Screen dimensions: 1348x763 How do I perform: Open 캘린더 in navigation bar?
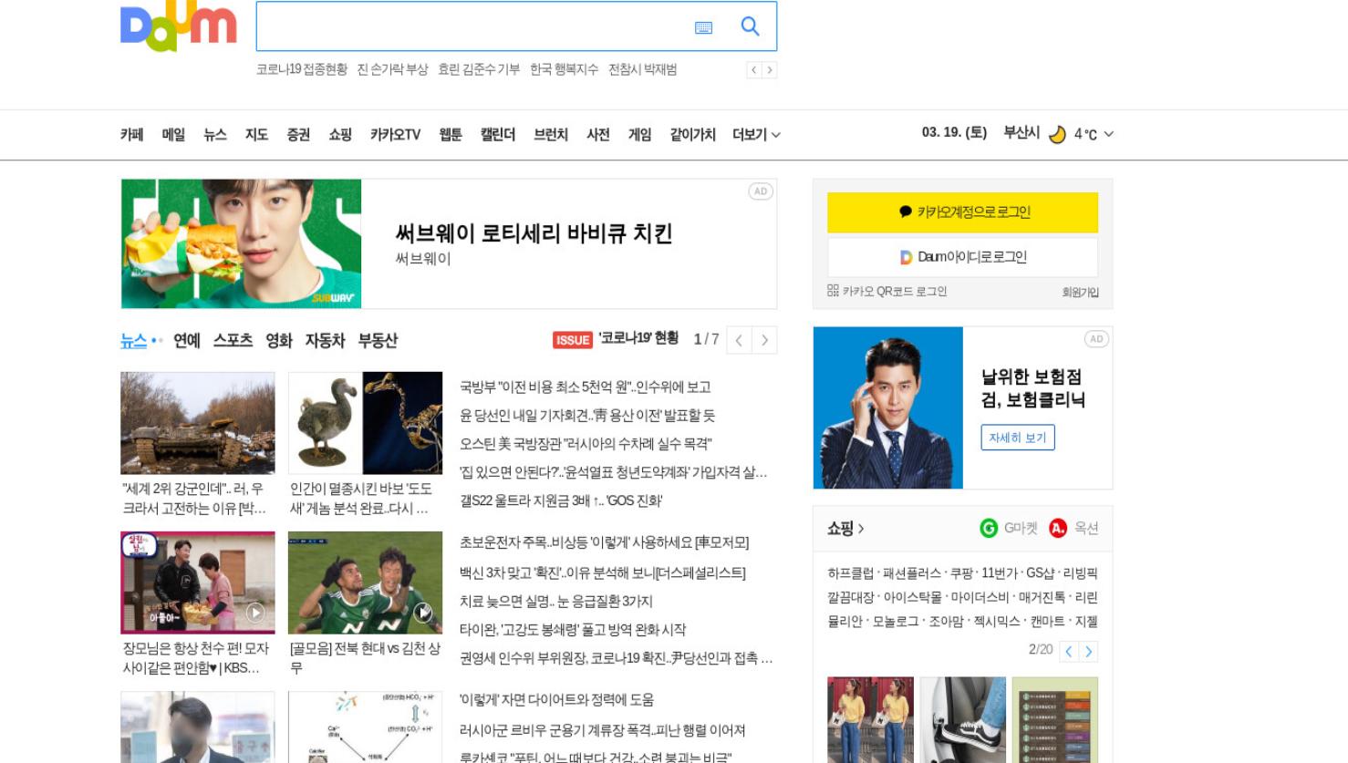(x=498, y=135)
